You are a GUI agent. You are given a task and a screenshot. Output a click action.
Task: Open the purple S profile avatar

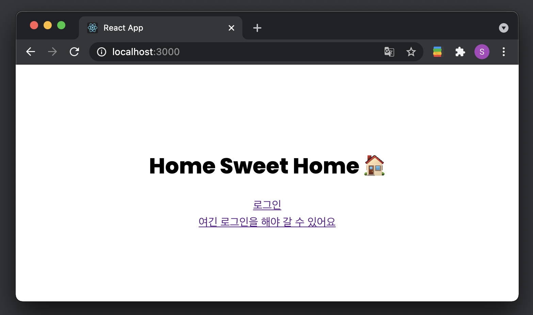click(x=482, y=52)
